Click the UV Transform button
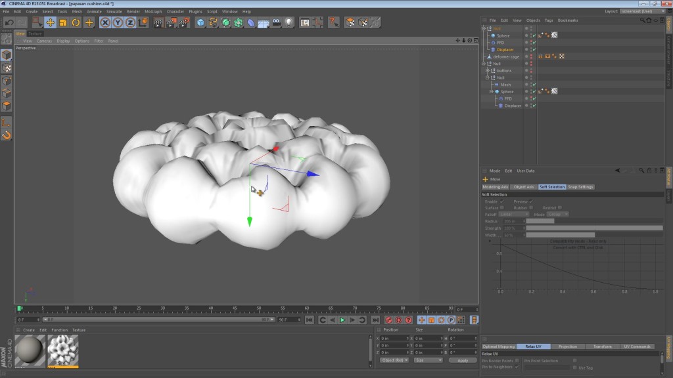 click(x=603, y=346)
